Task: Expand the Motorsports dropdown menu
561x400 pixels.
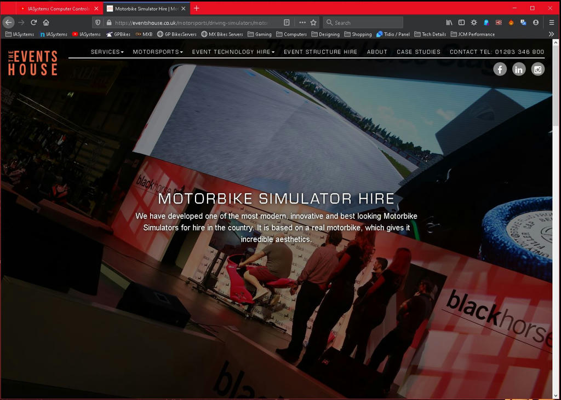Action: (158, 52)
